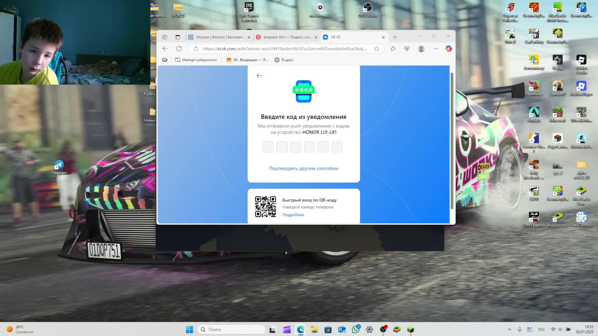Open the Импорт избранного bookmark folder
The height and width of the screenshot is (336, 598).
tap(196, 60)
